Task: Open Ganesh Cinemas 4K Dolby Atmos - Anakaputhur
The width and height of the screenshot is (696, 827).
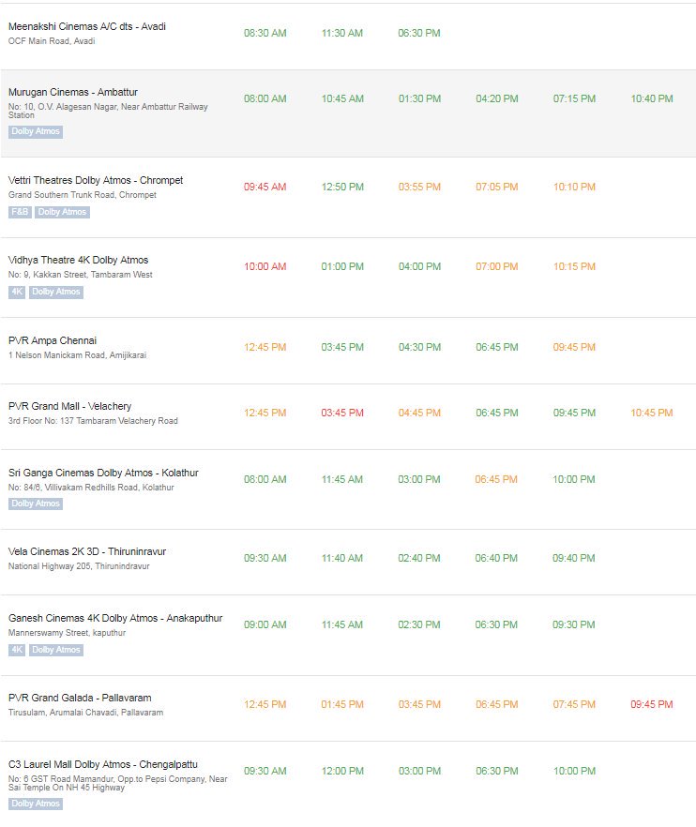Action: click(x=115, y=618)
